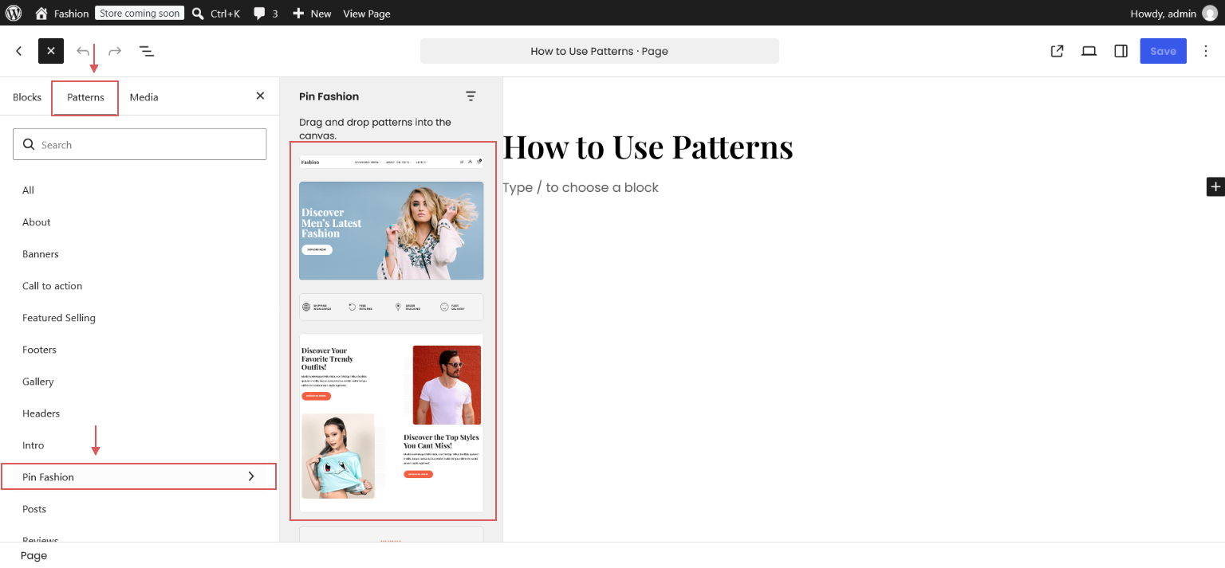1225x568 pixels.
Task: Toggle the settings sidebar panel
Action: tap(1121, 51)
